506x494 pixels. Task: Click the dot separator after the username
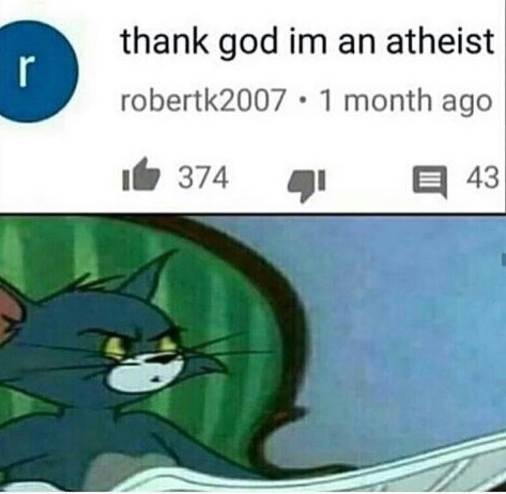[302, 101]
